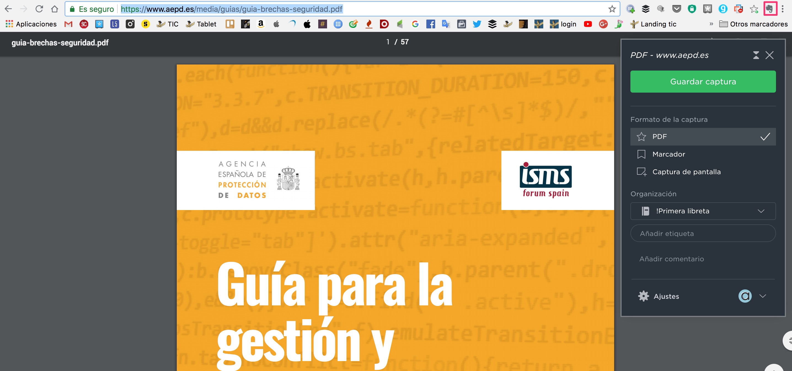Open the YouTube bookmark
The image size is (792, 371).
coord(588,24)
